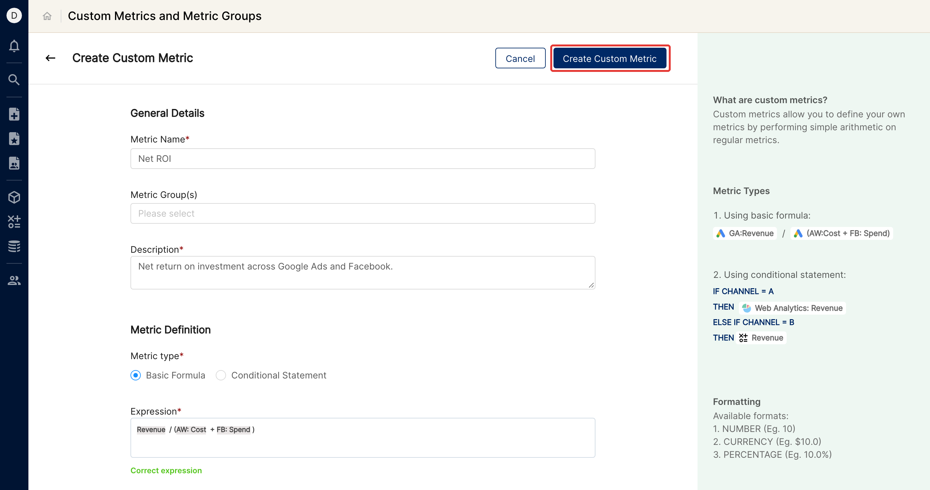
Task: Click into the Description text area
Action: click(362, 272)
